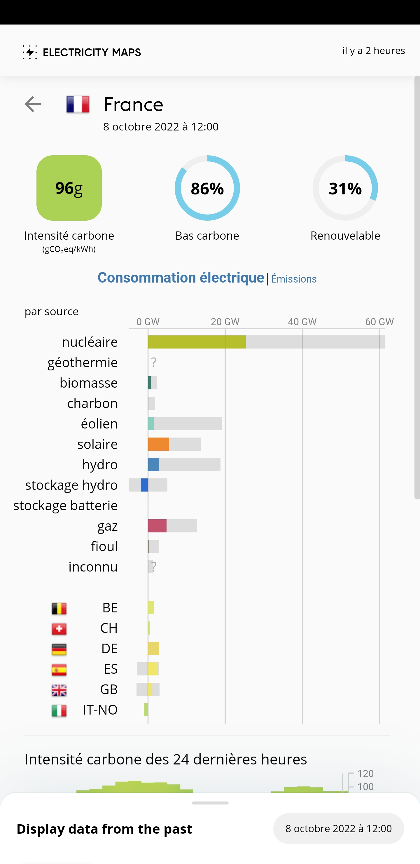
Task: Tap the Great Britain flag icon
Action: pos(59,690)
